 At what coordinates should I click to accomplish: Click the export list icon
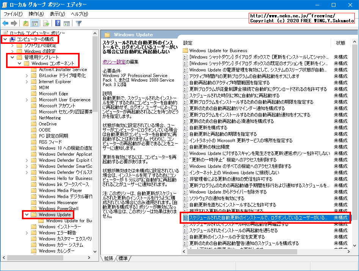tap(45, 23)
